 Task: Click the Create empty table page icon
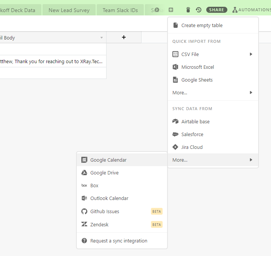tap(175, 25)
